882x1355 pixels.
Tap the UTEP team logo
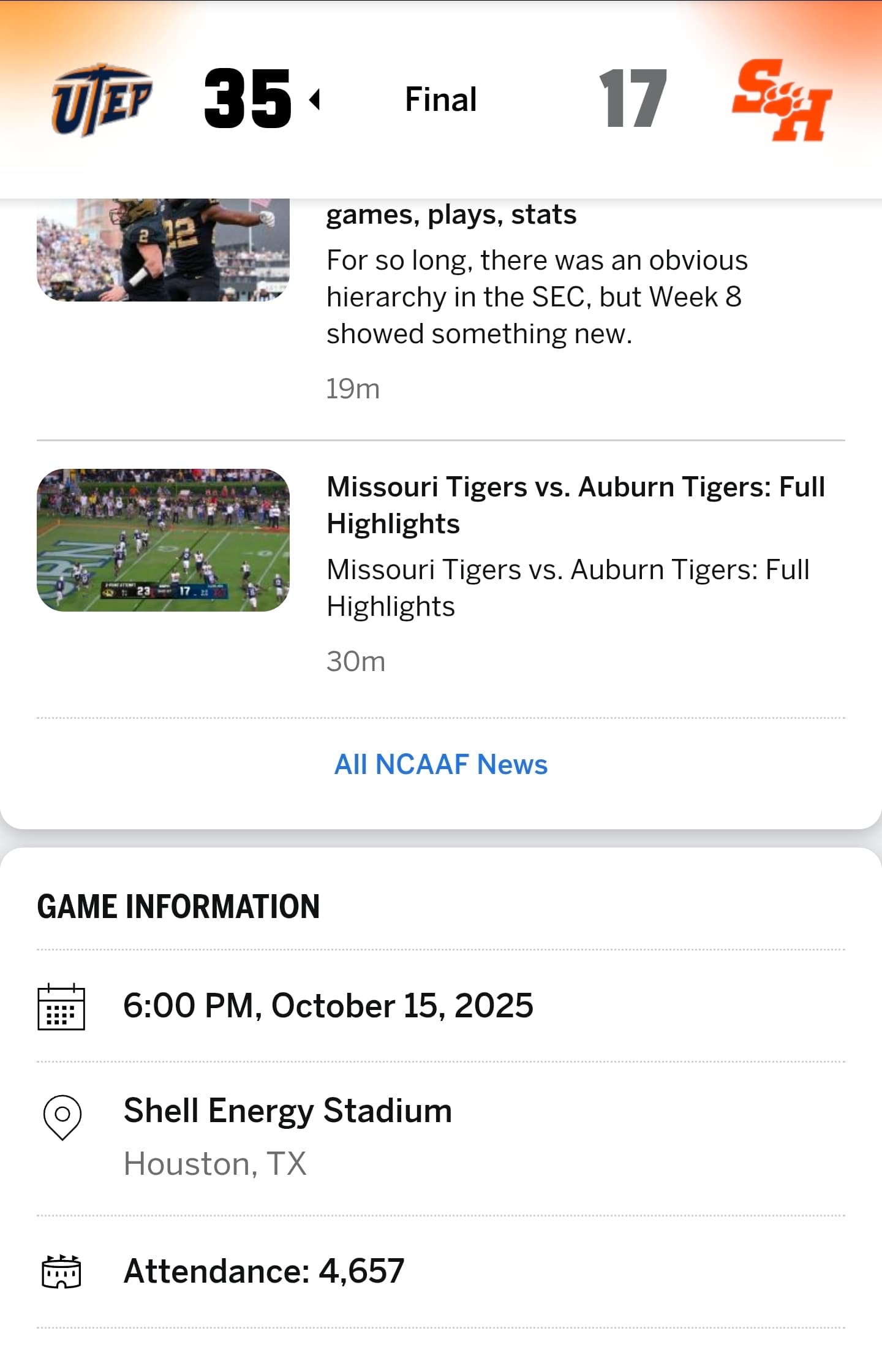coord(102,99)
